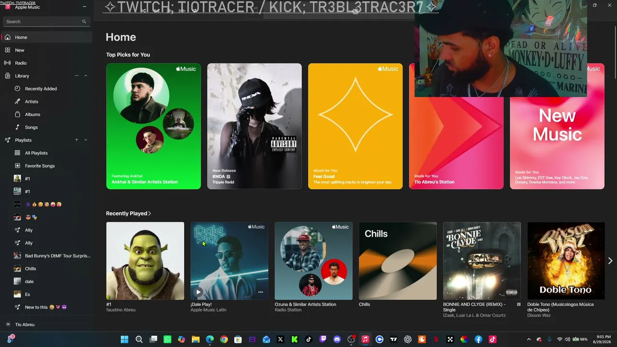Click the Search input field
Screen dimensions: 617x347
(x=46, y=22)
